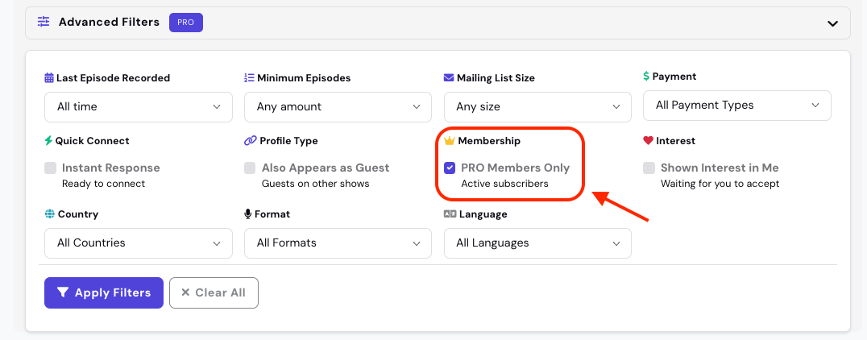
Task: Click the lightning bolt Quick Connect icon
Action: [x=48, y=141]
